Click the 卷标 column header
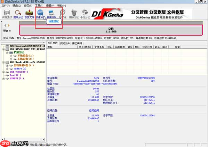 (62, 47)
